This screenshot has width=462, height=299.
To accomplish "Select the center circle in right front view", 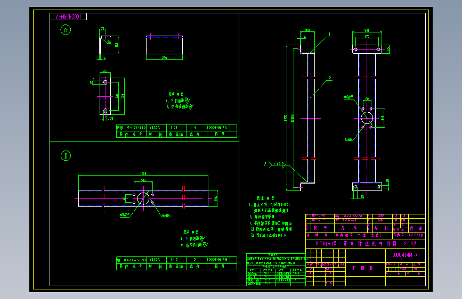I will tap(367, 118).
